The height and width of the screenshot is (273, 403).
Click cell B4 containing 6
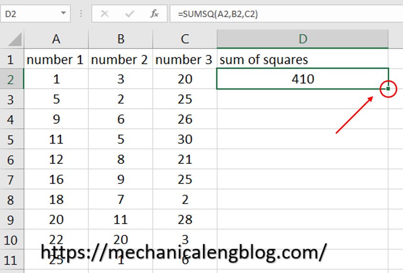tap(120, 119)
